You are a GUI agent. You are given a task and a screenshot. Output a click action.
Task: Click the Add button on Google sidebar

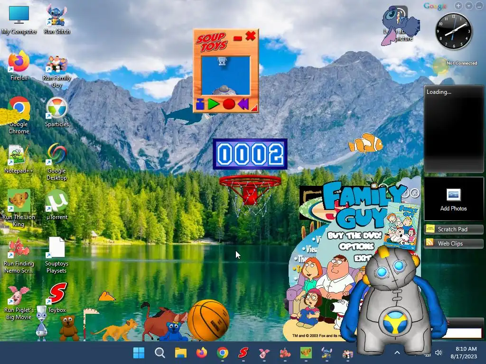point(458,6)
